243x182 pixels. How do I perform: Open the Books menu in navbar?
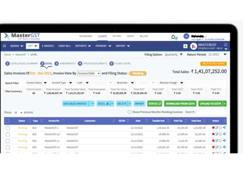coord(17,46)
